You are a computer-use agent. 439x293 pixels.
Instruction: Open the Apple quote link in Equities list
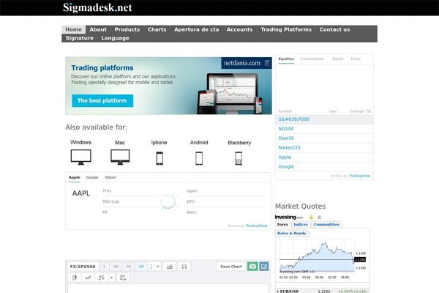point(285,157)
